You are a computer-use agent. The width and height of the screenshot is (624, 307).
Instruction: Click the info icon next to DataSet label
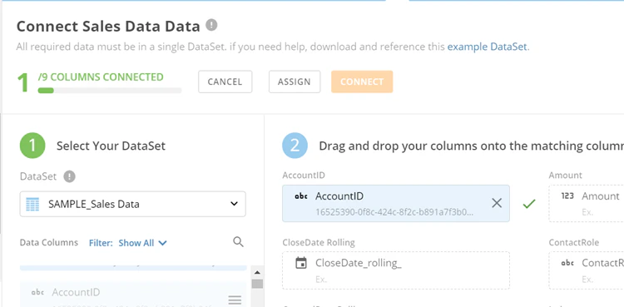click(70, 176)
